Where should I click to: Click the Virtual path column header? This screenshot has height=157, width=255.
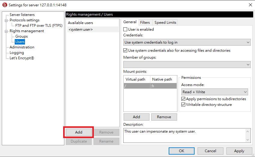(x=137, y=79)
